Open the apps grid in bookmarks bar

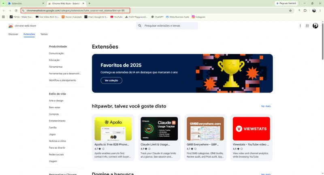coord(3,17)
